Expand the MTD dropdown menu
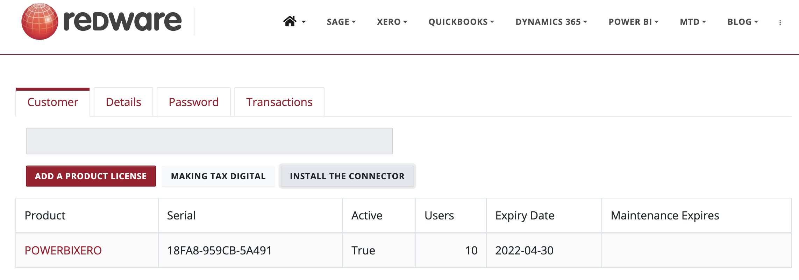The height and width of the screenshot is (280, 799). pyautogui.click(x=693, y=22)
